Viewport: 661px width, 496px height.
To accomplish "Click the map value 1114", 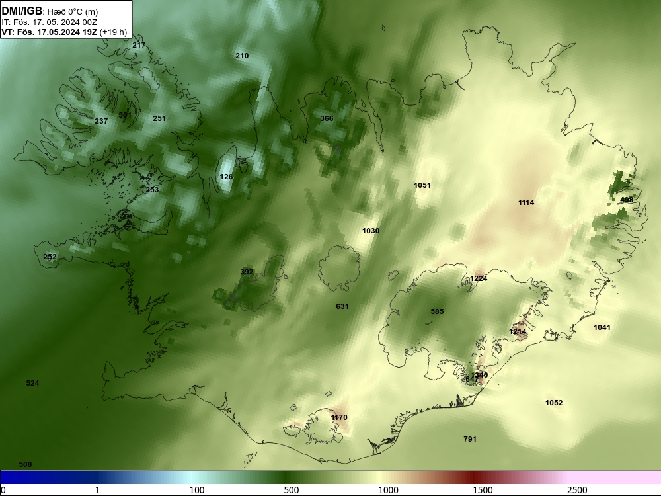I will (526, 203).
